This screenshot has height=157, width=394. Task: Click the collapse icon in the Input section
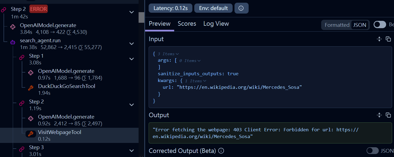pos(379,39)
